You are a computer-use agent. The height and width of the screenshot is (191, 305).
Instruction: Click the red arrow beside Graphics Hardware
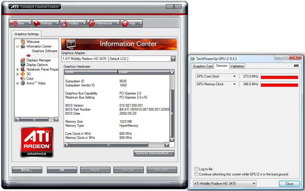point(29,56)
